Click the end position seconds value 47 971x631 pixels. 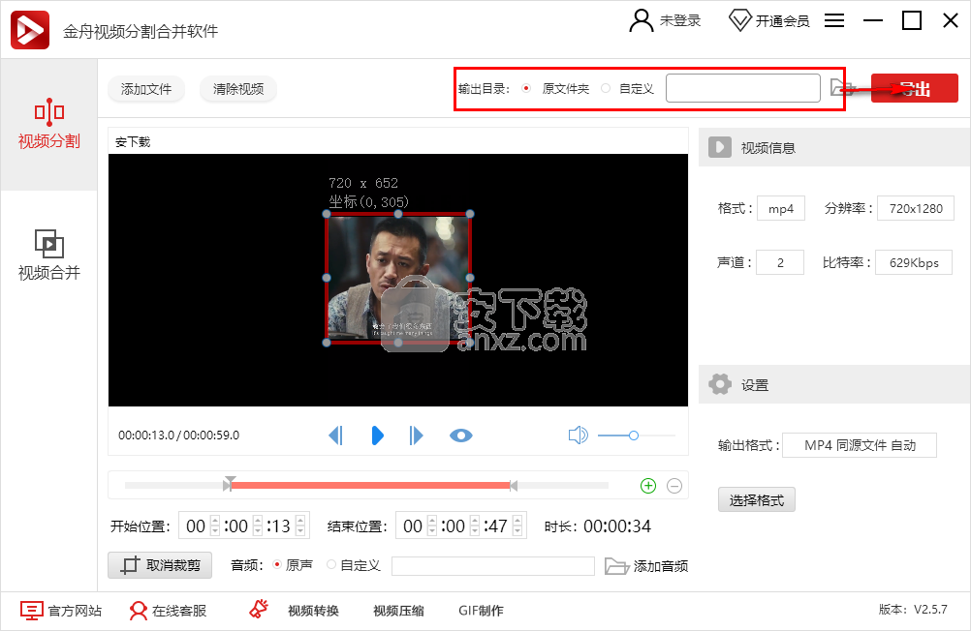[x=497, y=526]
